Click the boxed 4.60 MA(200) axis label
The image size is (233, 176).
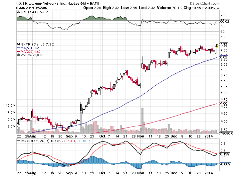coord(224,103)
